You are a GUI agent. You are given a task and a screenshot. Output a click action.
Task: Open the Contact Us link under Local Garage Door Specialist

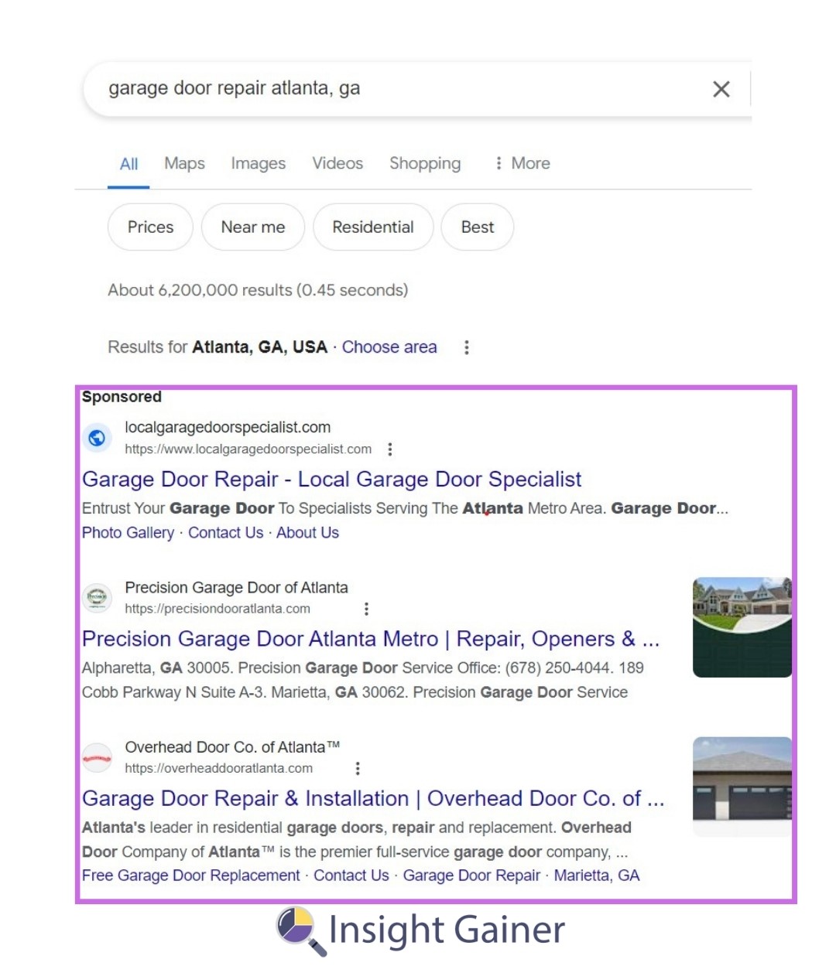tap(225, 533)
